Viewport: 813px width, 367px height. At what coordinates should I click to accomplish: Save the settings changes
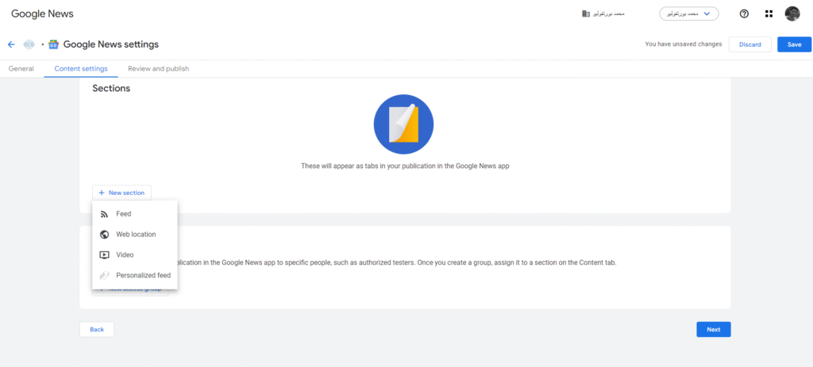coord(794,44)
